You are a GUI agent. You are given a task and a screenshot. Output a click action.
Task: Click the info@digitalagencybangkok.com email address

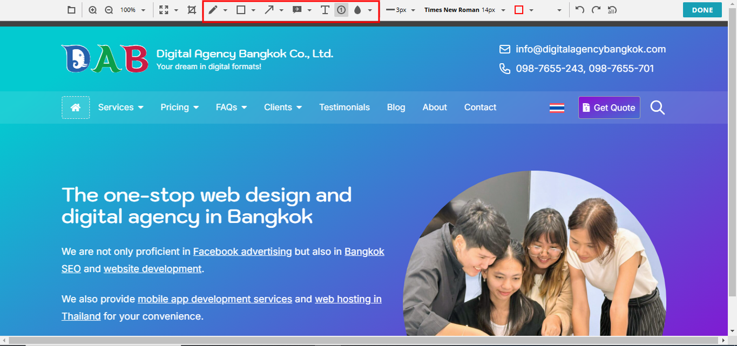pyautogui.click(x=591, y=49)
